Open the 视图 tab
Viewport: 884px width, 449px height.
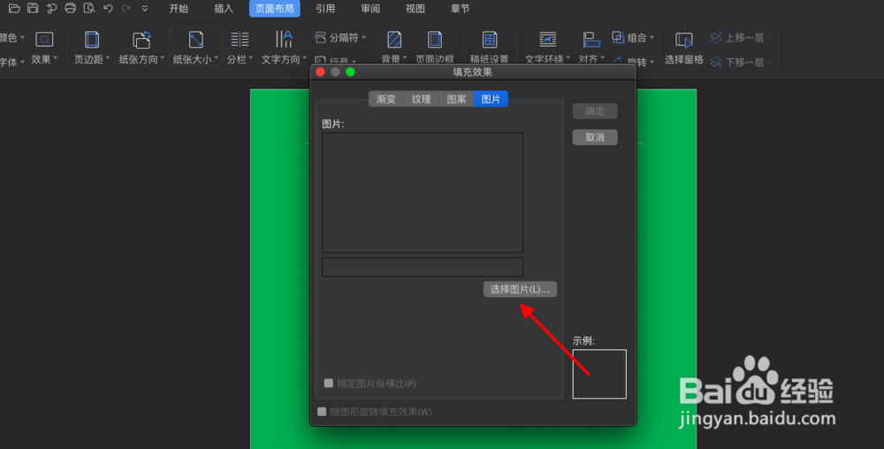[x=415, y=9]
